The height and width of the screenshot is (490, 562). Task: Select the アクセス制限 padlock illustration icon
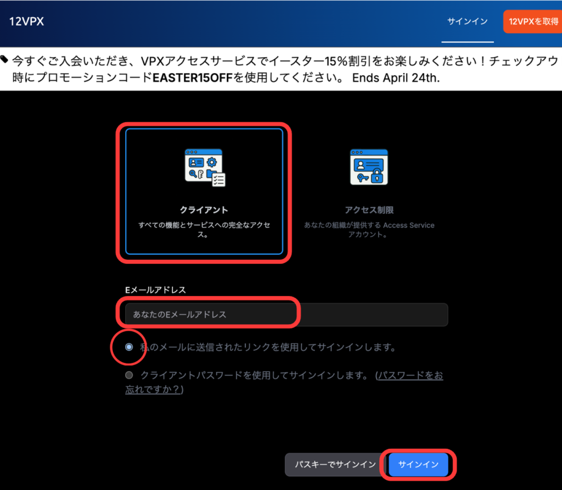click(x=369, y=168)
